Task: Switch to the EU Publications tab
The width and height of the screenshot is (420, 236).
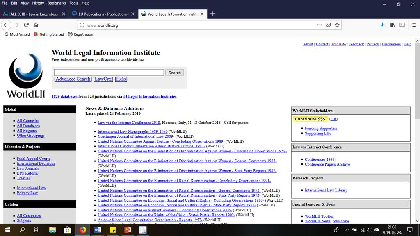Action: click(x=103, y=14)
